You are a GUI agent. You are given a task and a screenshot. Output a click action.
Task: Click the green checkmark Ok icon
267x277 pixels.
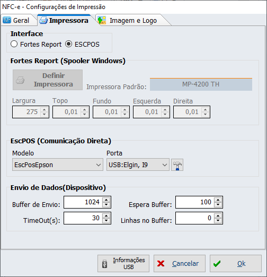pos(217,264)
